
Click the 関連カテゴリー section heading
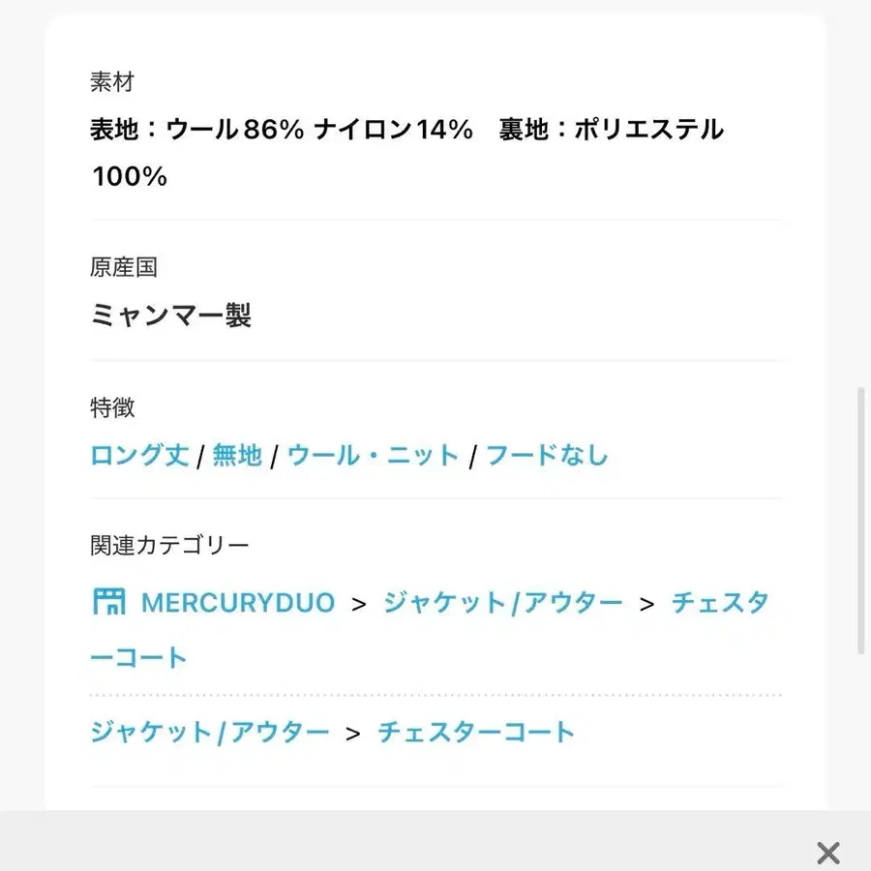167,545
